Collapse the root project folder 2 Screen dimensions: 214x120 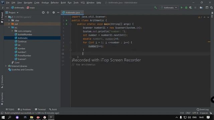[x=6, y=17]
